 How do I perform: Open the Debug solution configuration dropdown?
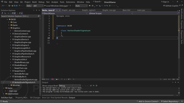click(29, 6)
